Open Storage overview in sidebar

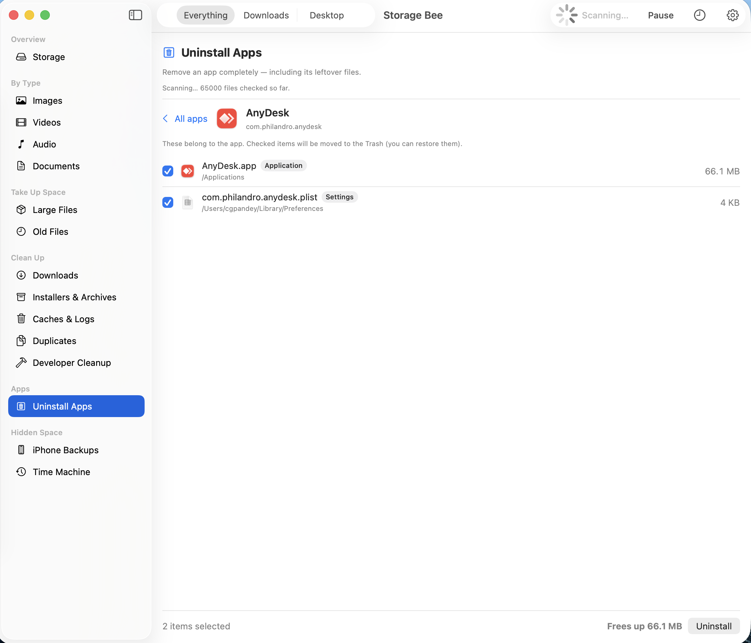76,57
